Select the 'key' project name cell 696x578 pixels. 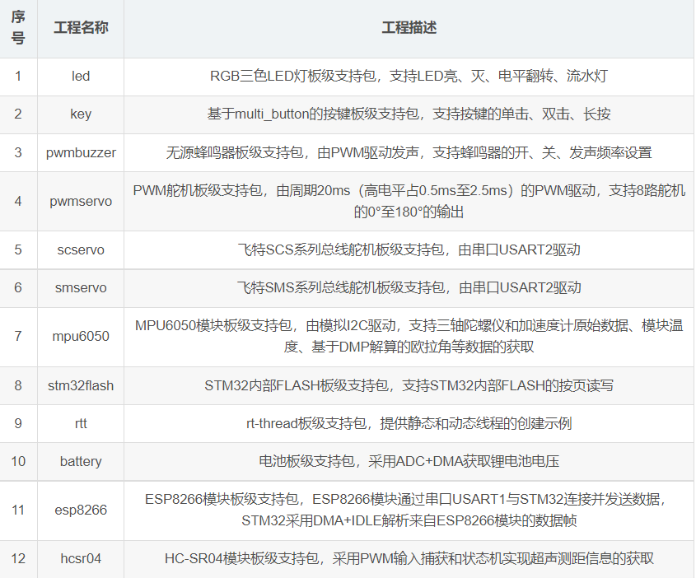(x=81, y=114)
